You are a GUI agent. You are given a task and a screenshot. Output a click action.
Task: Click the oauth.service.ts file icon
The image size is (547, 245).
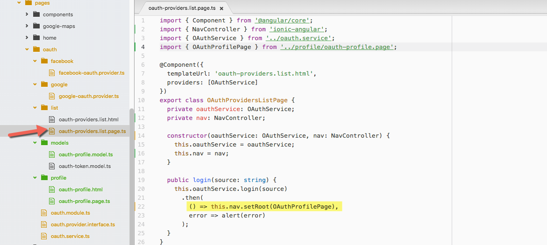coord(43,236)
